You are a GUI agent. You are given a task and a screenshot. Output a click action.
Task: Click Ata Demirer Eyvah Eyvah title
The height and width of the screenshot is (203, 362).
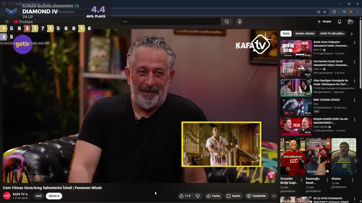[x=331, y=63]
